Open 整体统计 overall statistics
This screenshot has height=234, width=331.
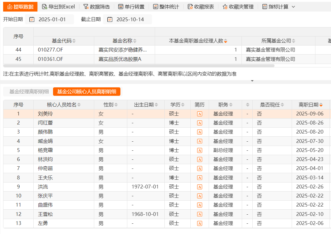(x=155, y=7)
